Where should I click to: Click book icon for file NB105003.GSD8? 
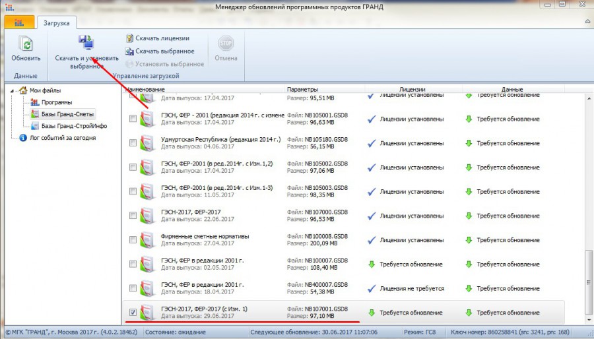pyautogui.click(x=147, y=192)
